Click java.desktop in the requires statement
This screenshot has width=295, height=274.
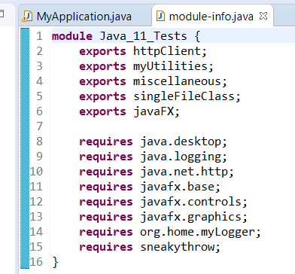(x=181, y=142)
